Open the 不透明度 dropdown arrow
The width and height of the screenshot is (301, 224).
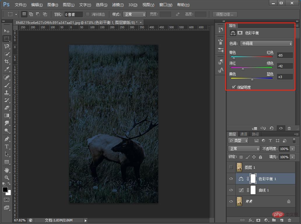[x=292, y=149]
